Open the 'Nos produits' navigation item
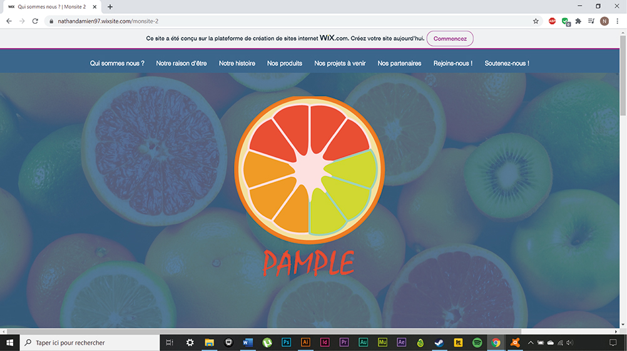627x351 pixels. coord(284,63)
